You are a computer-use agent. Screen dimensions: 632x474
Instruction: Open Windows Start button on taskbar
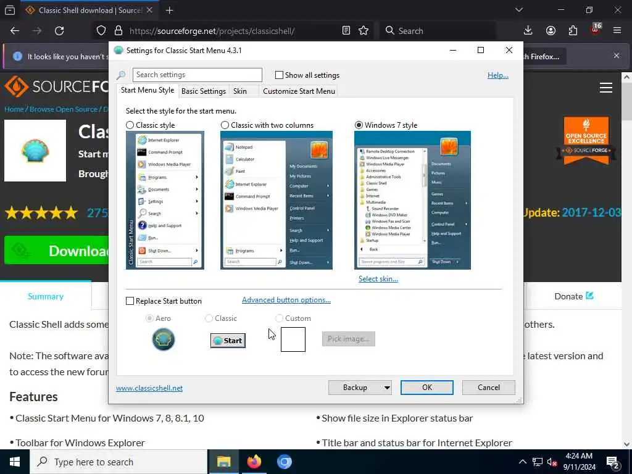click(x=15, y=462)
